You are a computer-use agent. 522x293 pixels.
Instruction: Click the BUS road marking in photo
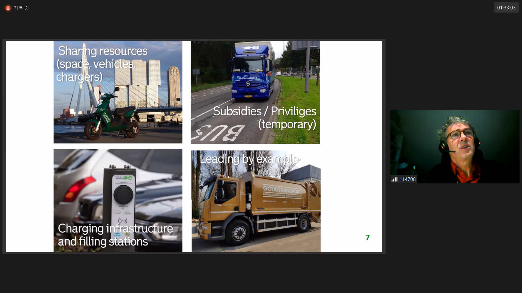tap(219, 133)
